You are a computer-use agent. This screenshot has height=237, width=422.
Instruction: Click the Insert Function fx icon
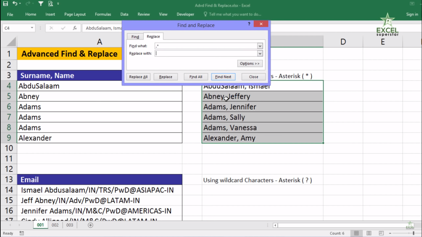coord(75,28)
